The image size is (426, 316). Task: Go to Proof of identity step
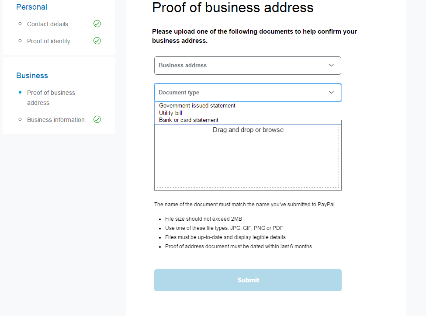48,41
